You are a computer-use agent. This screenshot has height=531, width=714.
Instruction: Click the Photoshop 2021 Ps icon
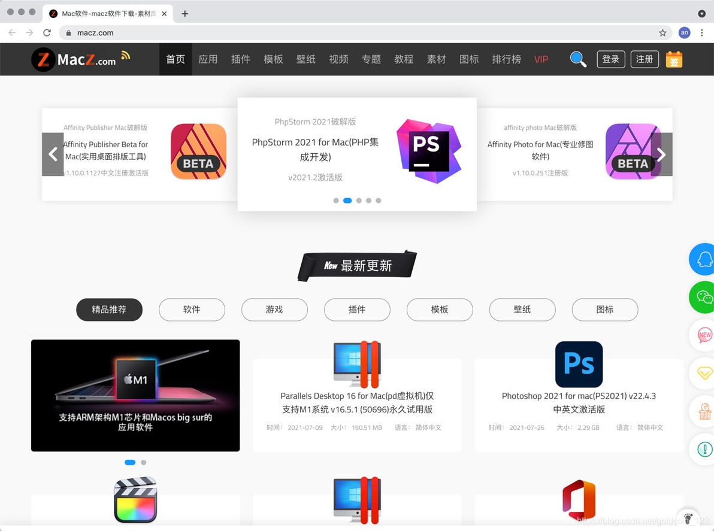pyautogui.click(x=579, y=364)
